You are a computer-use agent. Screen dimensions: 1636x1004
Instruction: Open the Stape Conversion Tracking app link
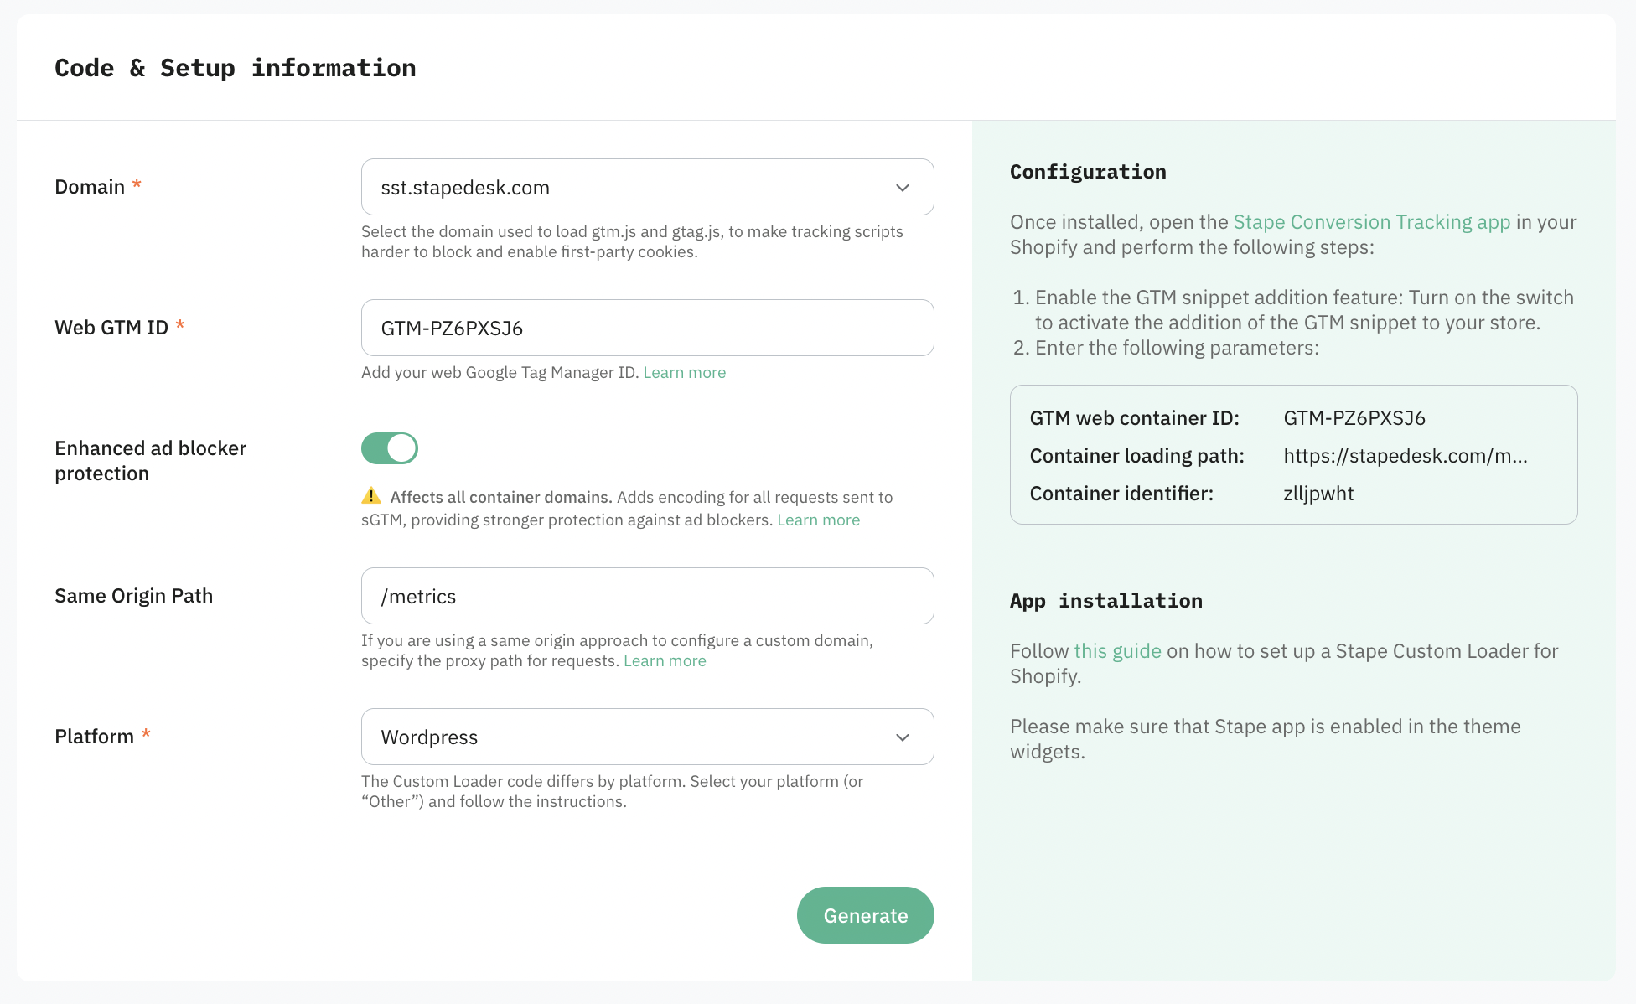tap(1371, 222)
